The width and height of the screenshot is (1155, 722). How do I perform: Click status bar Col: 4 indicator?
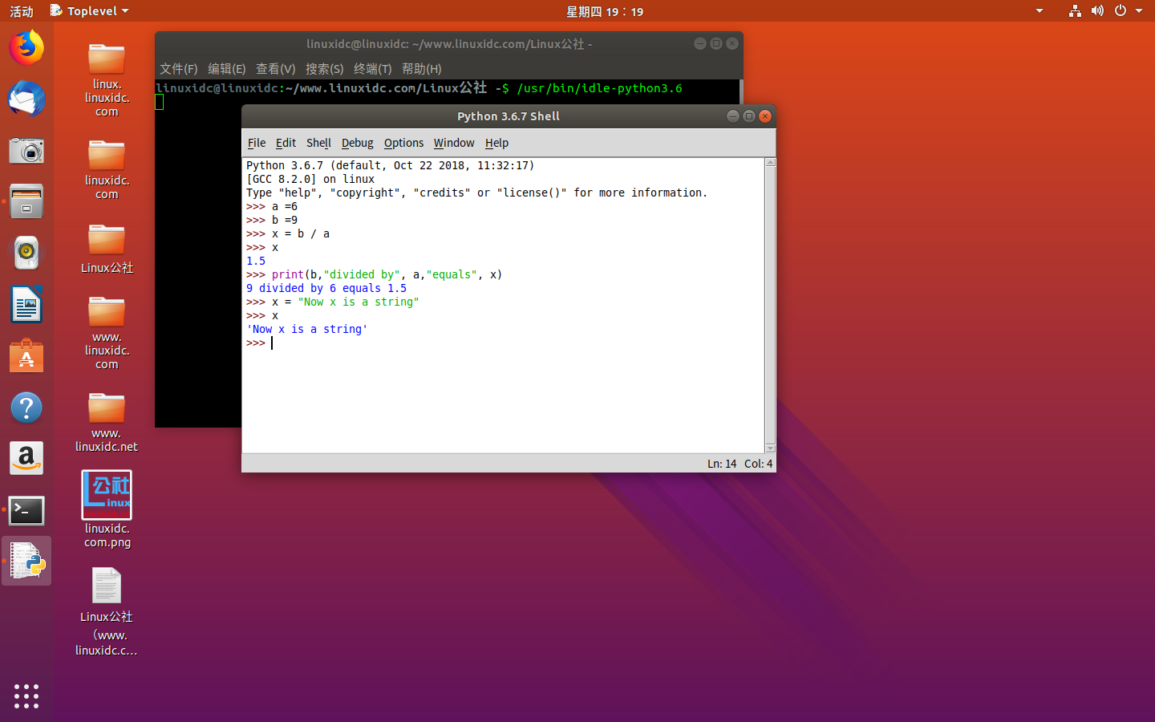[758, 464]
